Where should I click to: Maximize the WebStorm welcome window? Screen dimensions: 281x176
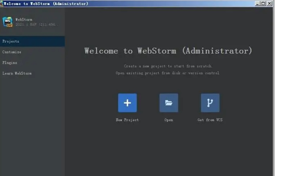263,3
